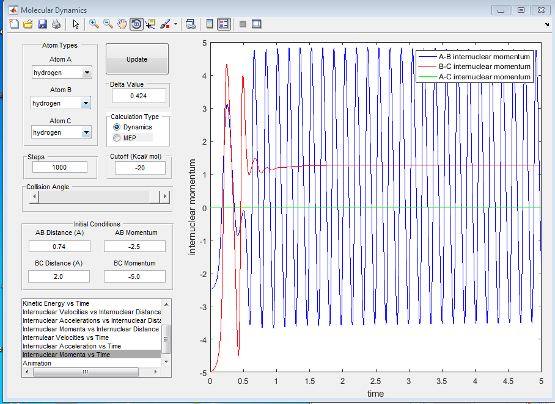Screen dimensions: 555x404
Task: Select the Zoom Out magnifier tool
Action: 108,24
